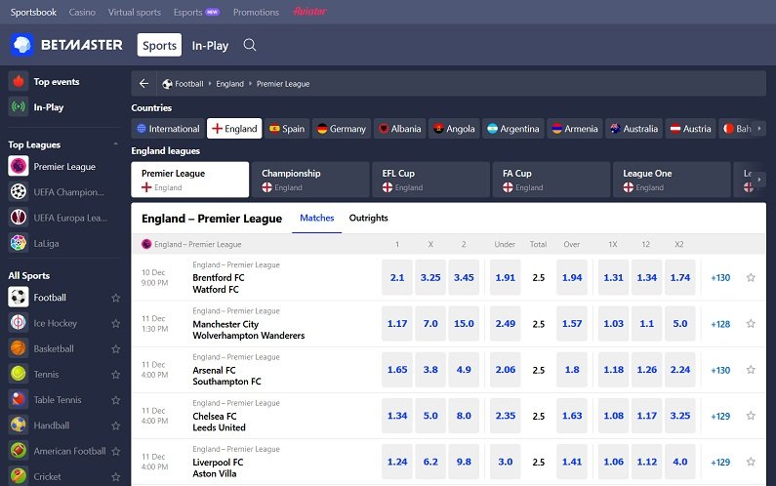Viewport: 776px width, 486px height.
Task: Collapse the Top Leagues section arrow
Action: (116, 144)
